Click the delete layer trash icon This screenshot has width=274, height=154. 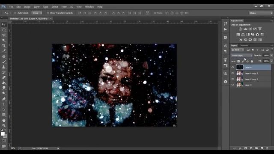[x=267, y=148]
